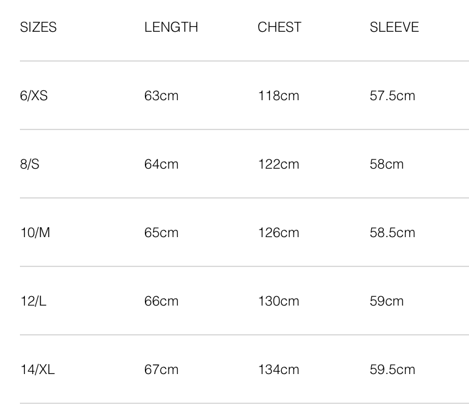Click the LENGTH column header
The image size is (469, 412).
pyautogui.click(x=171, y=27)
